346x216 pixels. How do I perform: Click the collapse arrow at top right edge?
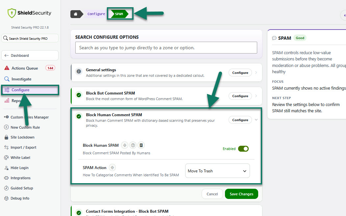[344, 15]
